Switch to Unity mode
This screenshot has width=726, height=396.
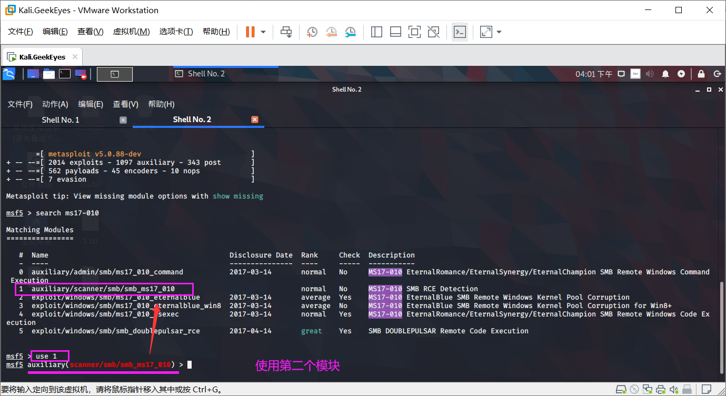tap(433, 32)
